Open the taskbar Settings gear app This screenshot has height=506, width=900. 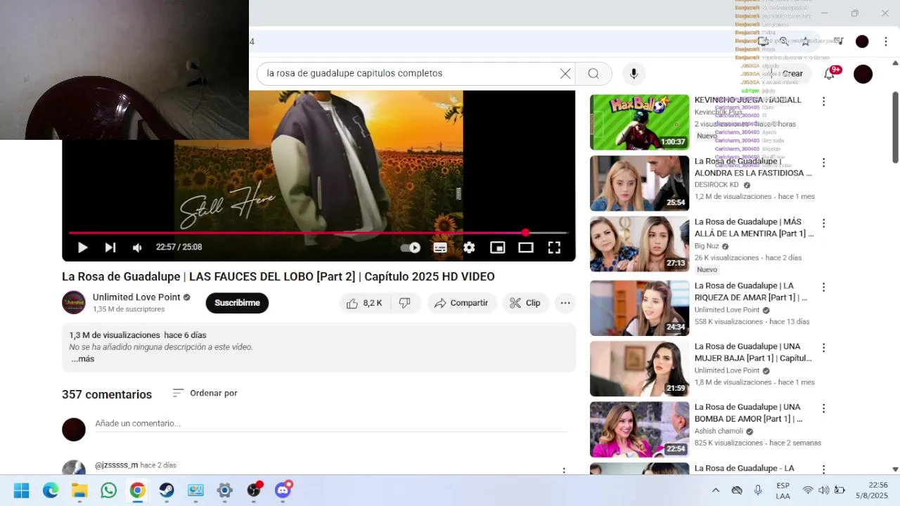(224, 490)
